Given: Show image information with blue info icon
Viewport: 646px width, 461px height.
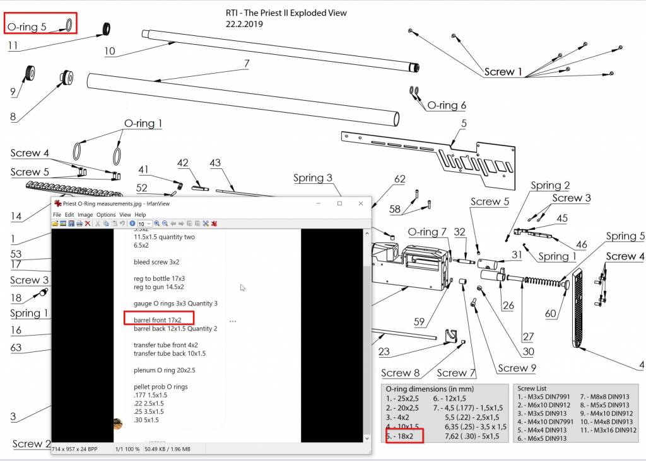Looking at the screenshot, I should pyautogui.click(x=132, y=224).
